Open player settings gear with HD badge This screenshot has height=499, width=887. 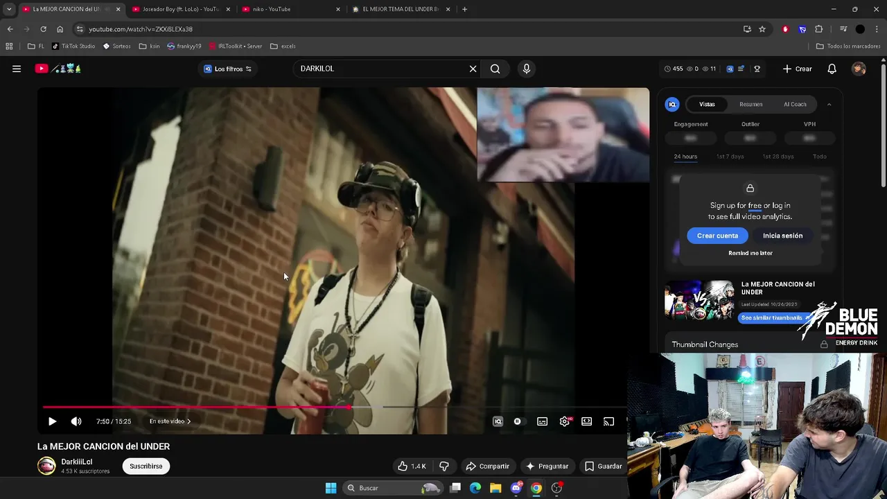pyautogui.click(x=565, y=421)
